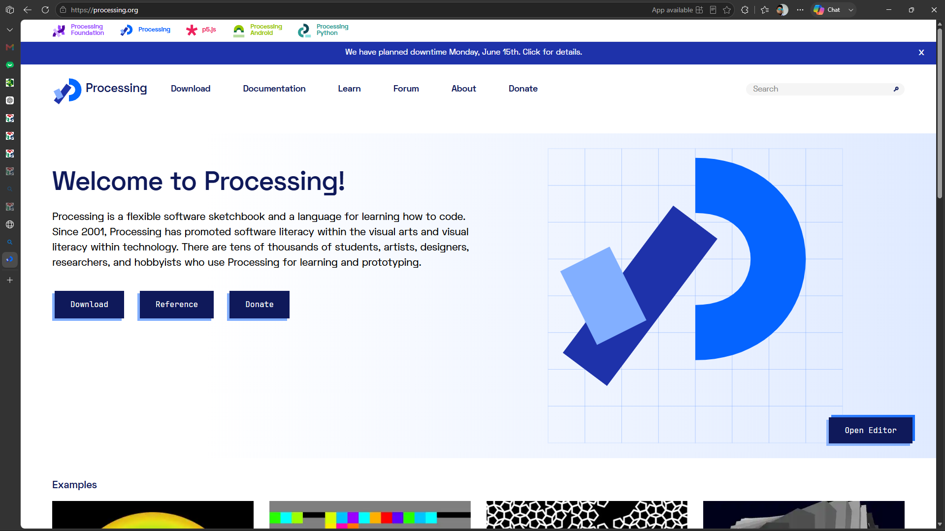Select the active Processing tab in sidebar
This screenshot has width=945, height=531.
coord(10,259)
